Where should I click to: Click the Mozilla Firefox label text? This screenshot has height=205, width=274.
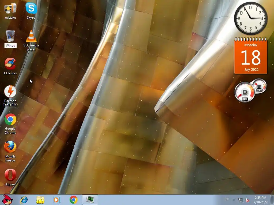click(10, 159)
